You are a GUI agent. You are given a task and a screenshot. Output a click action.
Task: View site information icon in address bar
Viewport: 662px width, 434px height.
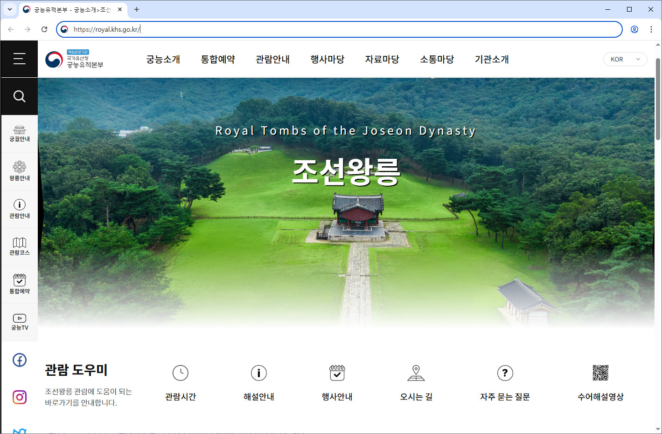[64, 29]
